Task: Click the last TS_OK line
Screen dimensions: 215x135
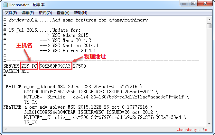Action: tap(31, 122)
